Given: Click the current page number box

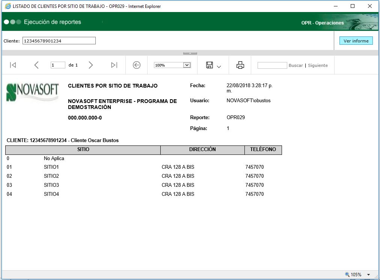Looking at the screenshot, I should (x=58, y=65).
